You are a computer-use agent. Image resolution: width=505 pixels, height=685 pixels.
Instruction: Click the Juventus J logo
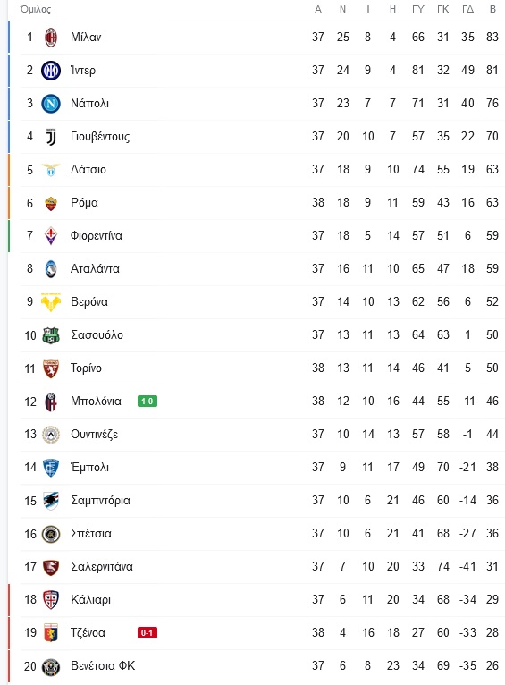click(x=51, y=137)
